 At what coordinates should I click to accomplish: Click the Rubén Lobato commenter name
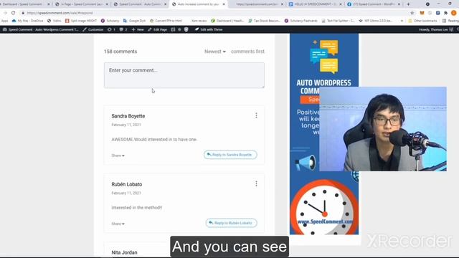(127, 184)
